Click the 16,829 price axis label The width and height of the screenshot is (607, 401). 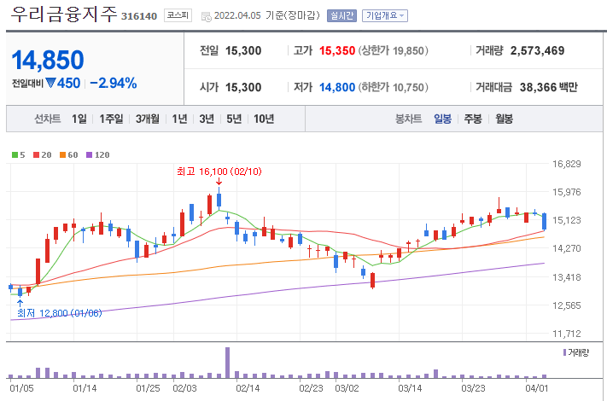click(567, 164)
